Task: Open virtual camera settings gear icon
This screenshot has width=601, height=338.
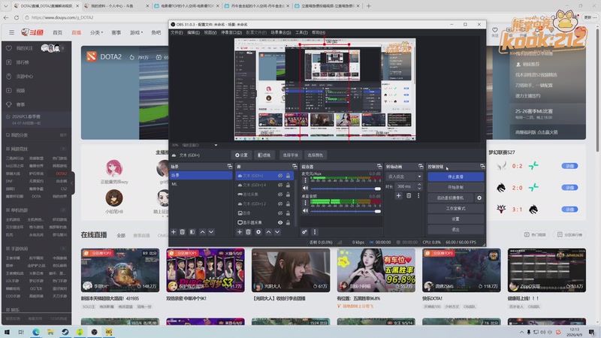Action: click(x=479, y=198)
